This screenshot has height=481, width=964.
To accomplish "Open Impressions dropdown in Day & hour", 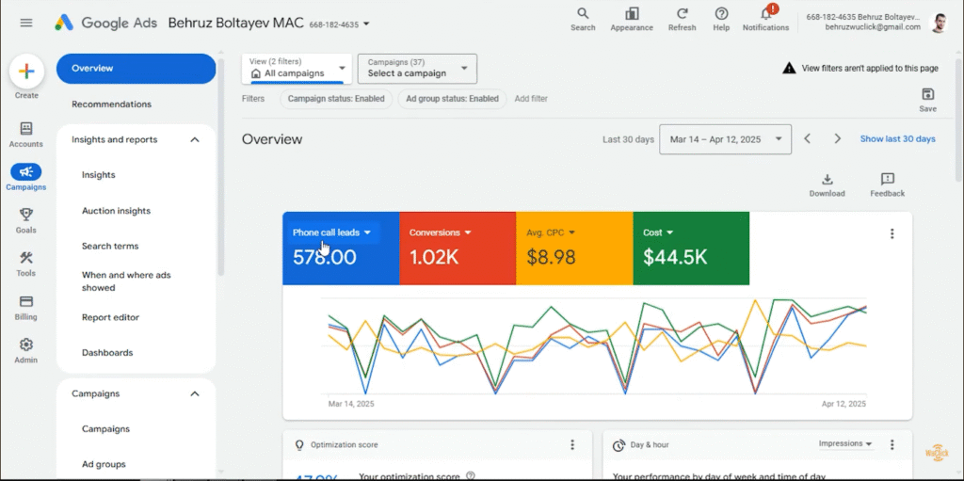I will click(845, 443).
